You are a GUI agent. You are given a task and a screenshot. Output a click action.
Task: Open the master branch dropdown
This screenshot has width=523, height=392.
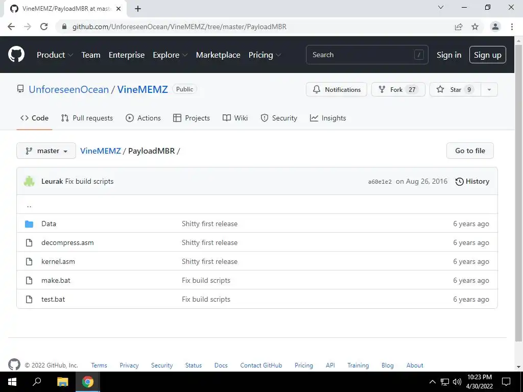[46, 151]
